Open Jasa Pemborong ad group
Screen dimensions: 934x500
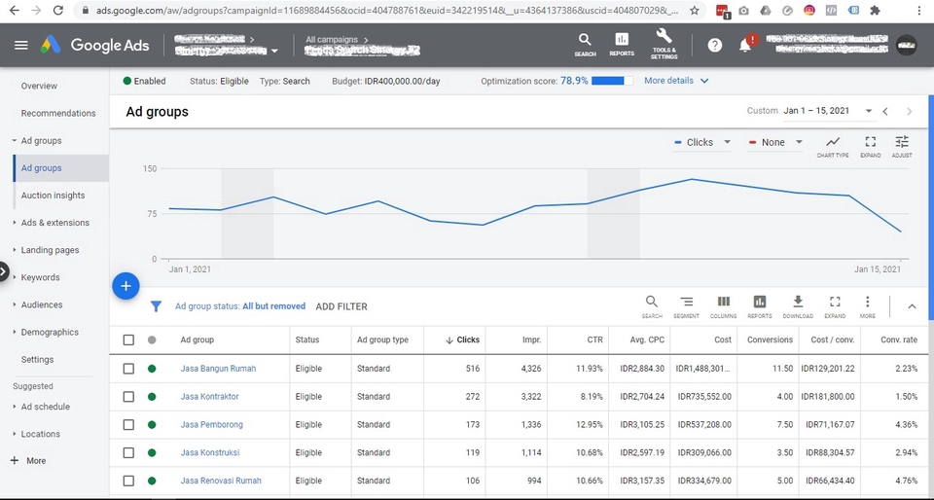click(x=211, y=424)
